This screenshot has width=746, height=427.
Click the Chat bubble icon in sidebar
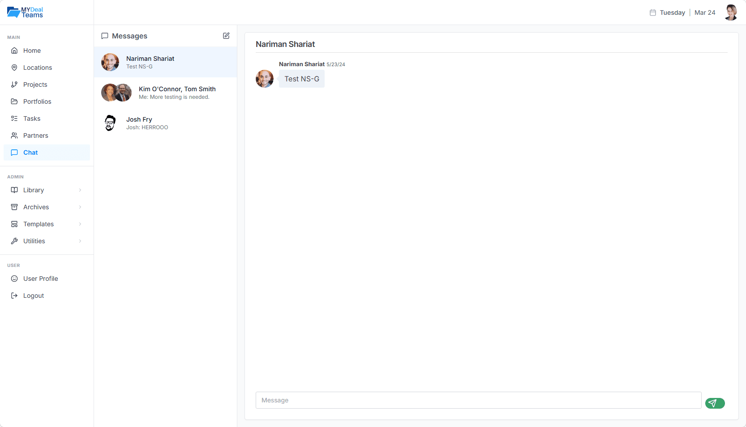[14, 152]
